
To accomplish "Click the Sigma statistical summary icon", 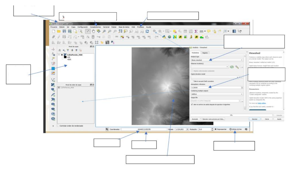I will point(196,31).
